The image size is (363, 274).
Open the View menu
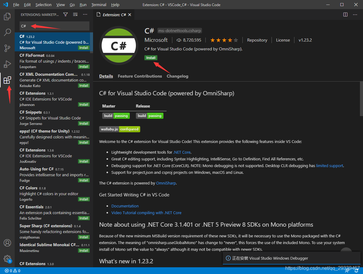pyautogui.click(x=60, y=5)
